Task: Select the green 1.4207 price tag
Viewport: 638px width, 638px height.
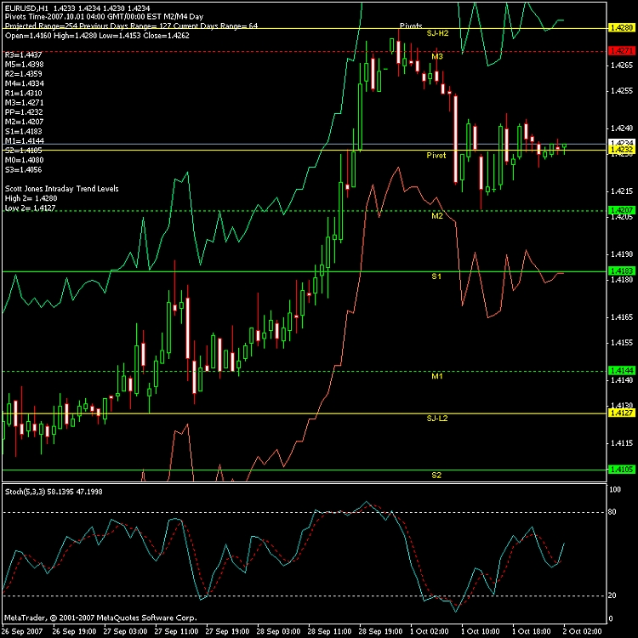Action: 620,209
